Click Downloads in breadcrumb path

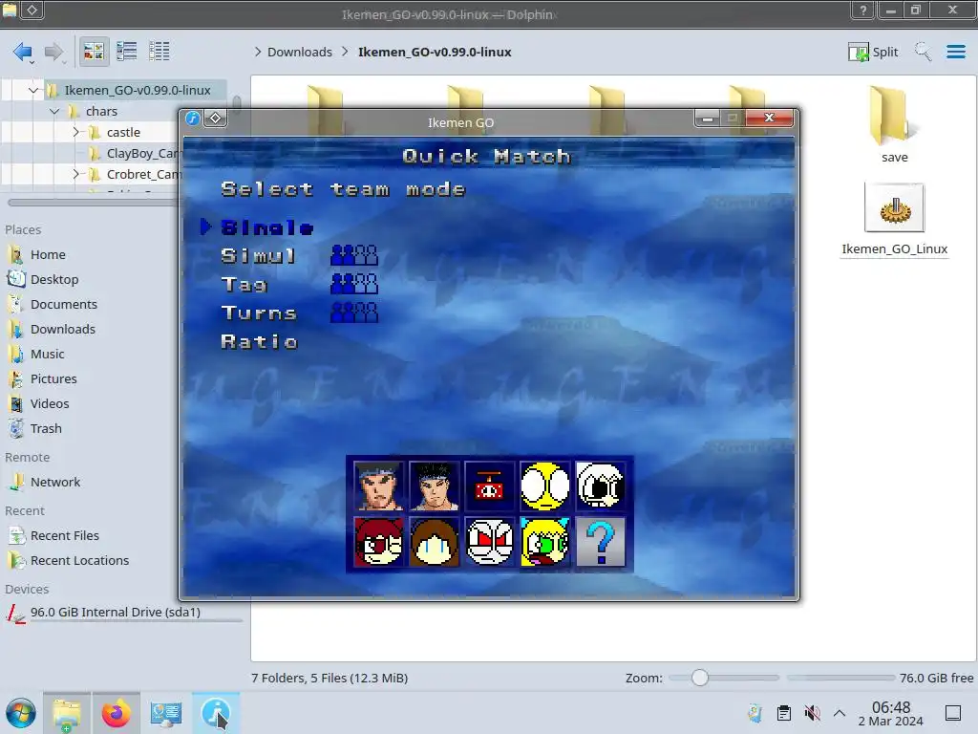click(299, 52)
